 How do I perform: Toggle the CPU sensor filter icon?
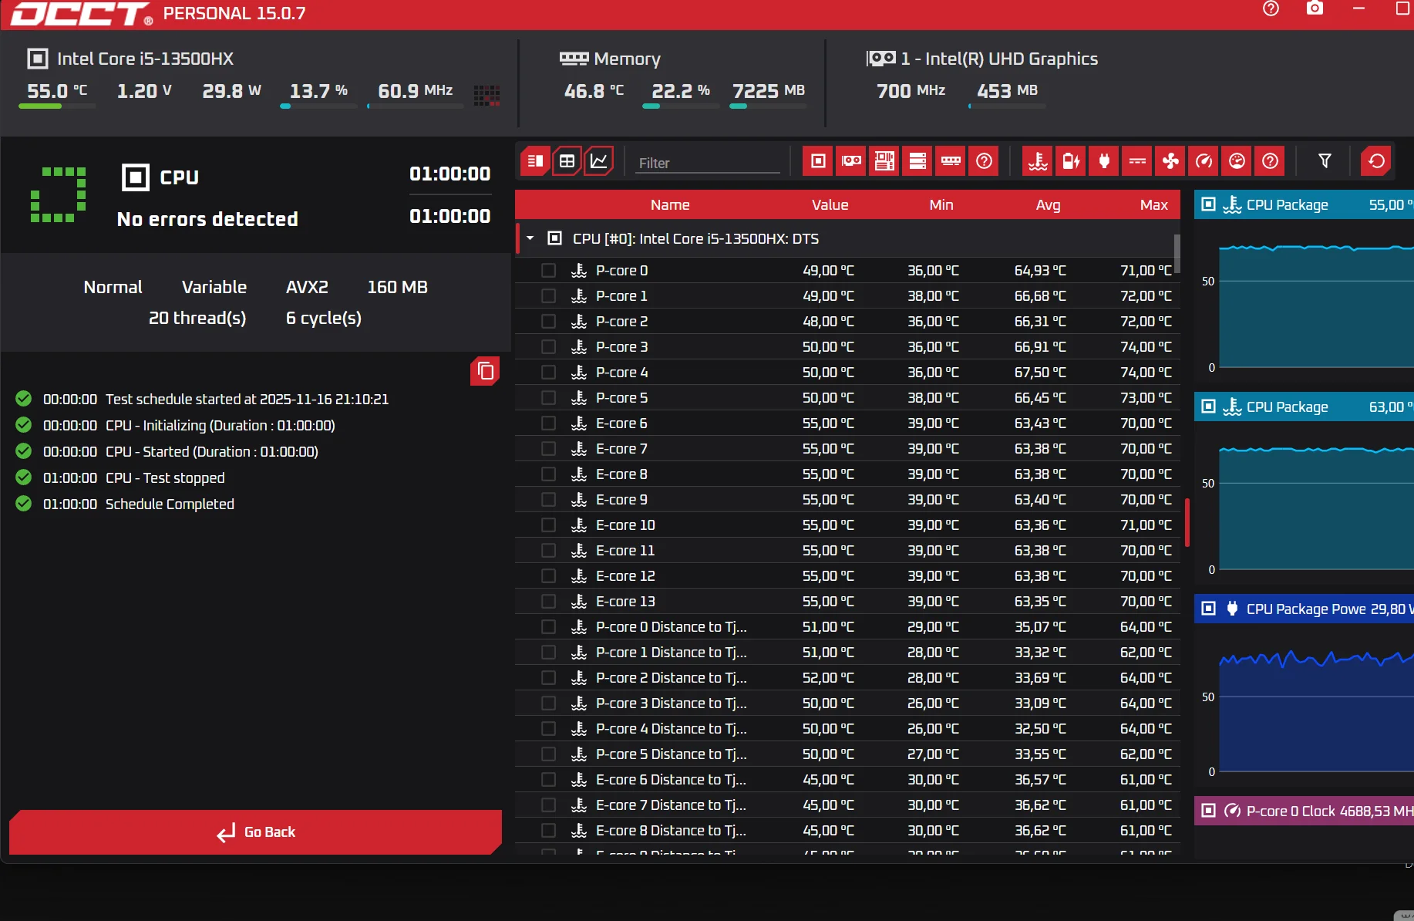coord(818,161)
